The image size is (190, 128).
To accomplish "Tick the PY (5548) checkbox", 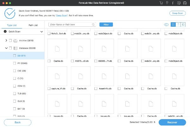I will click(x=15, y=63).
